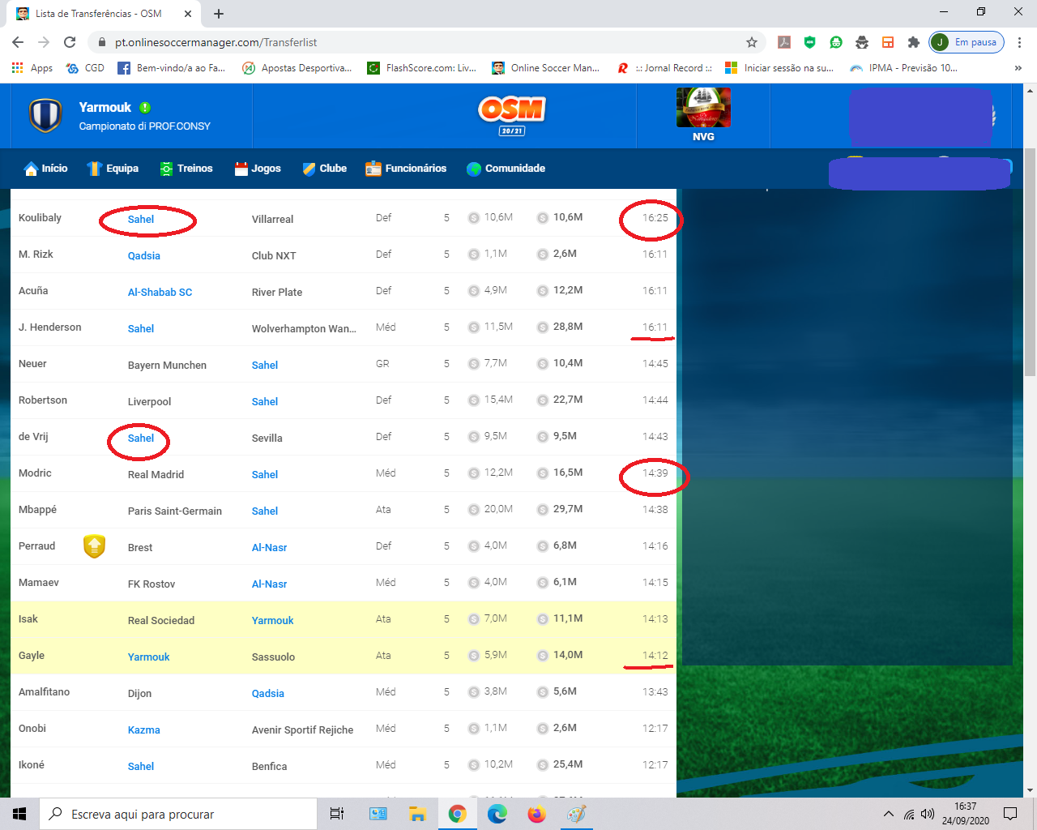
Task: Click the Yarmouk club shield icon
Action: pos(45,115)
